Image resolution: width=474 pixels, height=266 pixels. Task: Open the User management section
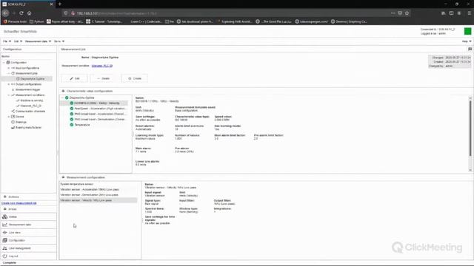pos(28,248)
